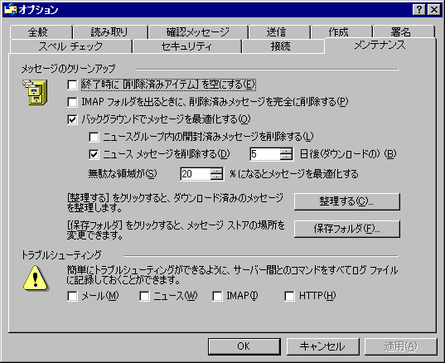The image size is (445, 363).
Task: Click the yellow warning triangle icon
Action: click(x=36, y=278)
